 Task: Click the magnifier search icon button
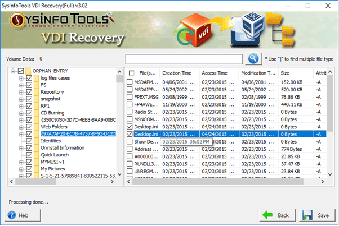pyautogui.click(x=253, y=58)
